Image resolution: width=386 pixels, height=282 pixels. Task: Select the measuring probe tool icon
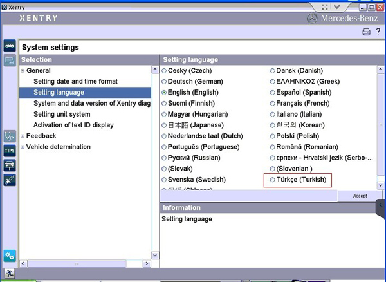(x=10, y=180)
